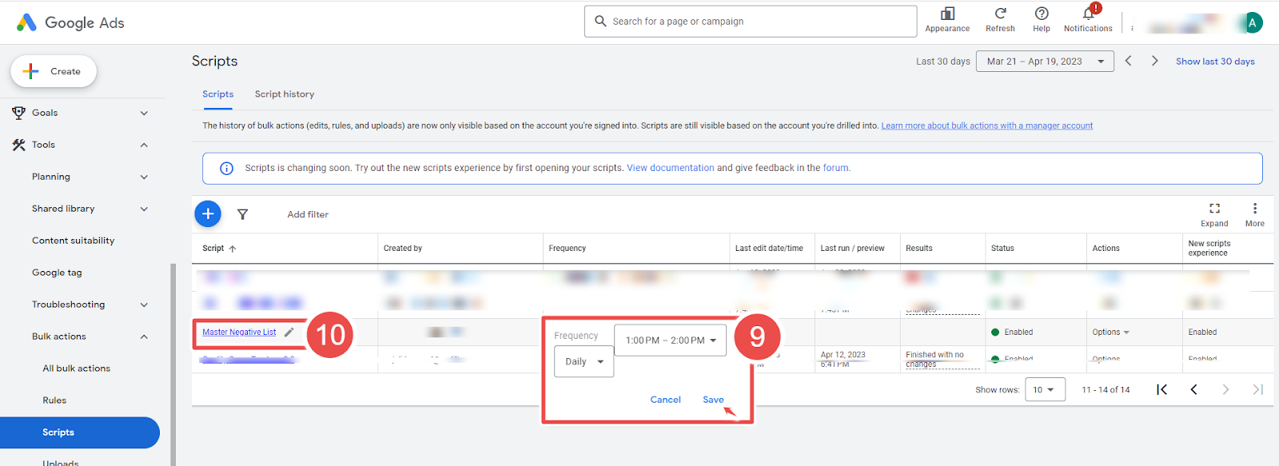Sort by Script column arrow

point(233,249)
